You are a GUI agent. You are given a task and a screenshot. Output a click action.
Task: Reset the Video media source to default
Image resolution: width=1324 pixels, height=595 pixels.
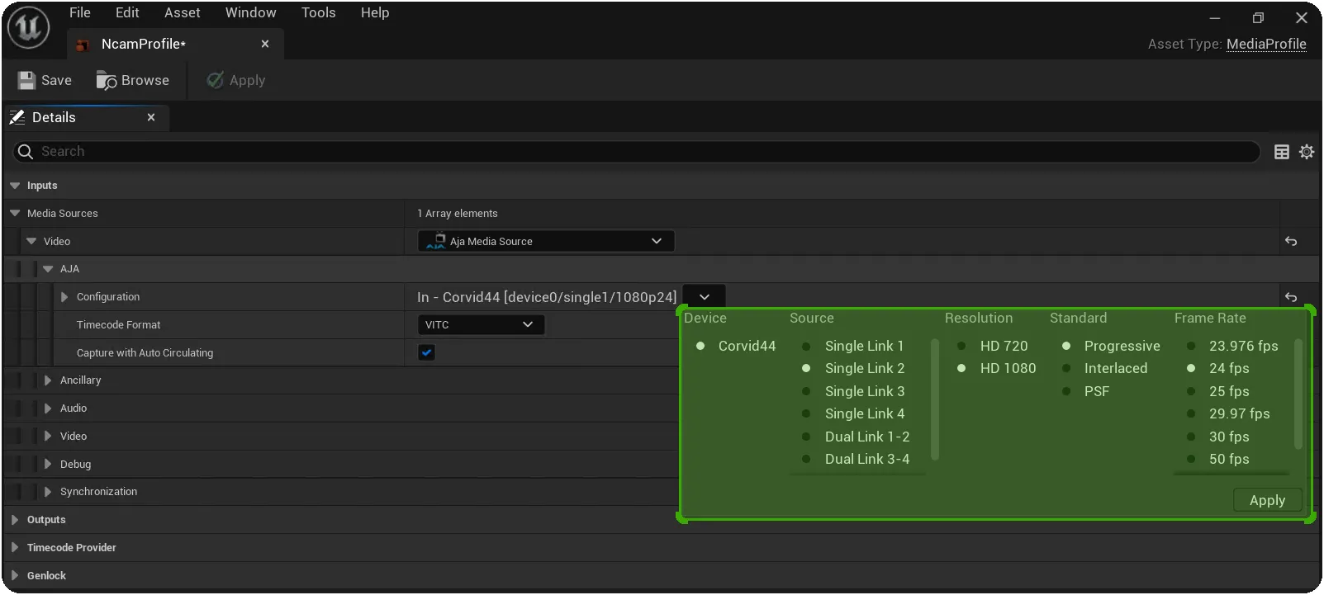[1291, 241]
